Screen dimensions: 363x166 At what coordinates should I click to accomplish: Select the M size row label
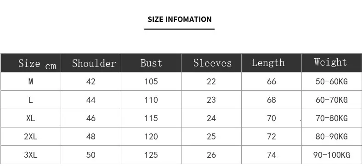31,81
